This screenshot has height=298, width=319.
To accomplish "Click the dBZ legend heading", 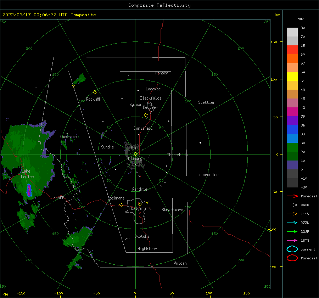I will coord(301,19).
